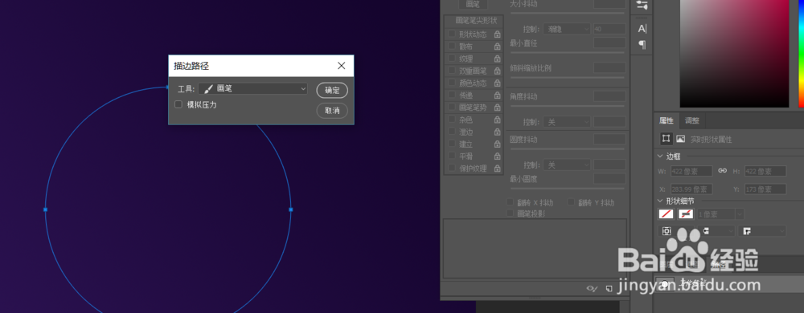Screen dimensions: 804x313
Task: Enable 翻转 X 抖动 checkbox
Action: (x=511, y=202)
